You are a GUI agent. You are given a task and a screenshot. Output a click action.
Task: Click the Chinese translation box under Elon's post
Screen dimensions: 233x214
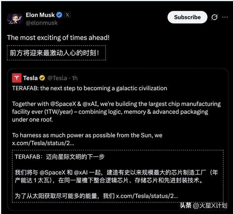click(x=56, y=53)
